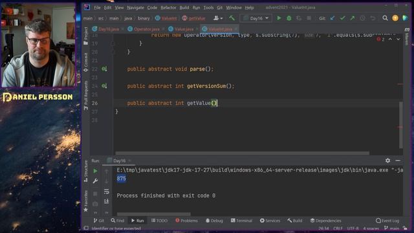This screenshot has width=414, height=233.
Task: Open the Maven tool window
Action: coord(407,36)
